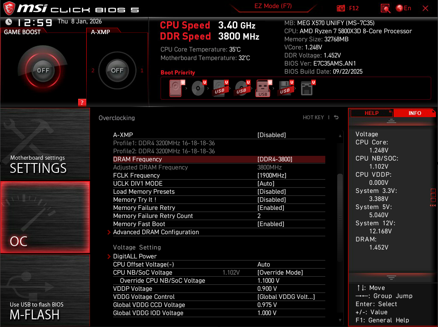Click the red triple-arrow side panel icon
This screenshot has width=438, height=327.
[433, 206]
